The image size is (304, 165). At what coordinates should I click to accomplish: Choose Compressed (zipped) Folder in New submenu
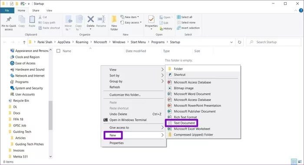(x=203, y=135)
